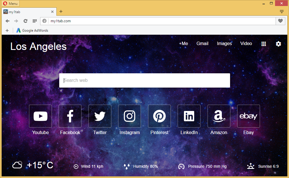This screenshot has height=178, width=289.
Task: Go back to the previous page
Action: pyautogui.click(x=7, y=21)
